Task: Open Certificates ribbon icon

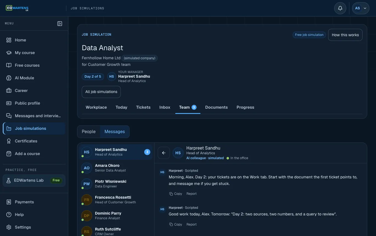Action: [x=9, y=141]
